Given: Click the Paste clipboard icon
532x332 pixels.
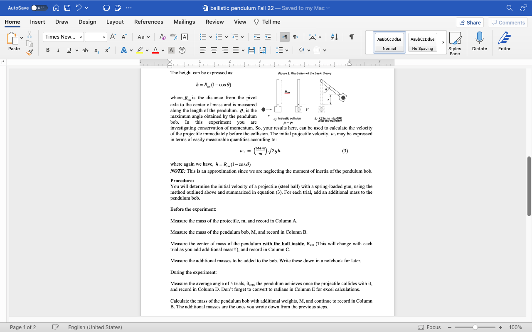Looking at the screenshot, I should pyautogui.click(x=13, y=39).
